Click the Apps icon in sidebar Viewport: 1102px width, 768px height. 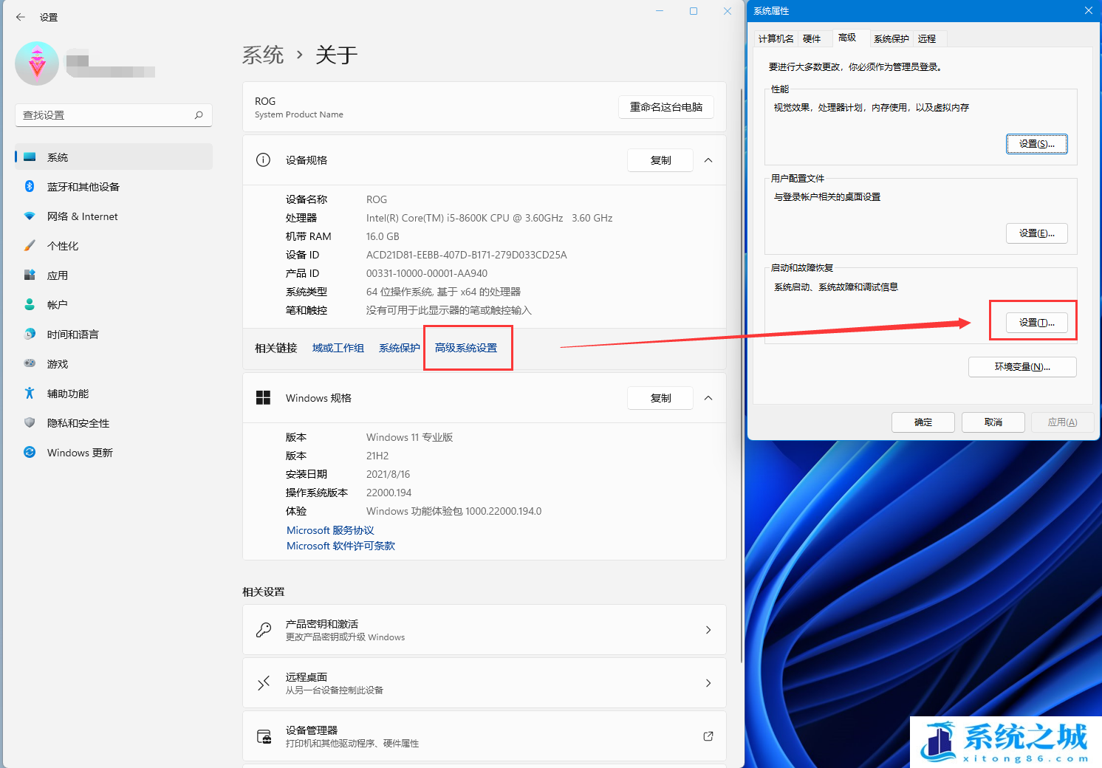(x=30, y=275)
